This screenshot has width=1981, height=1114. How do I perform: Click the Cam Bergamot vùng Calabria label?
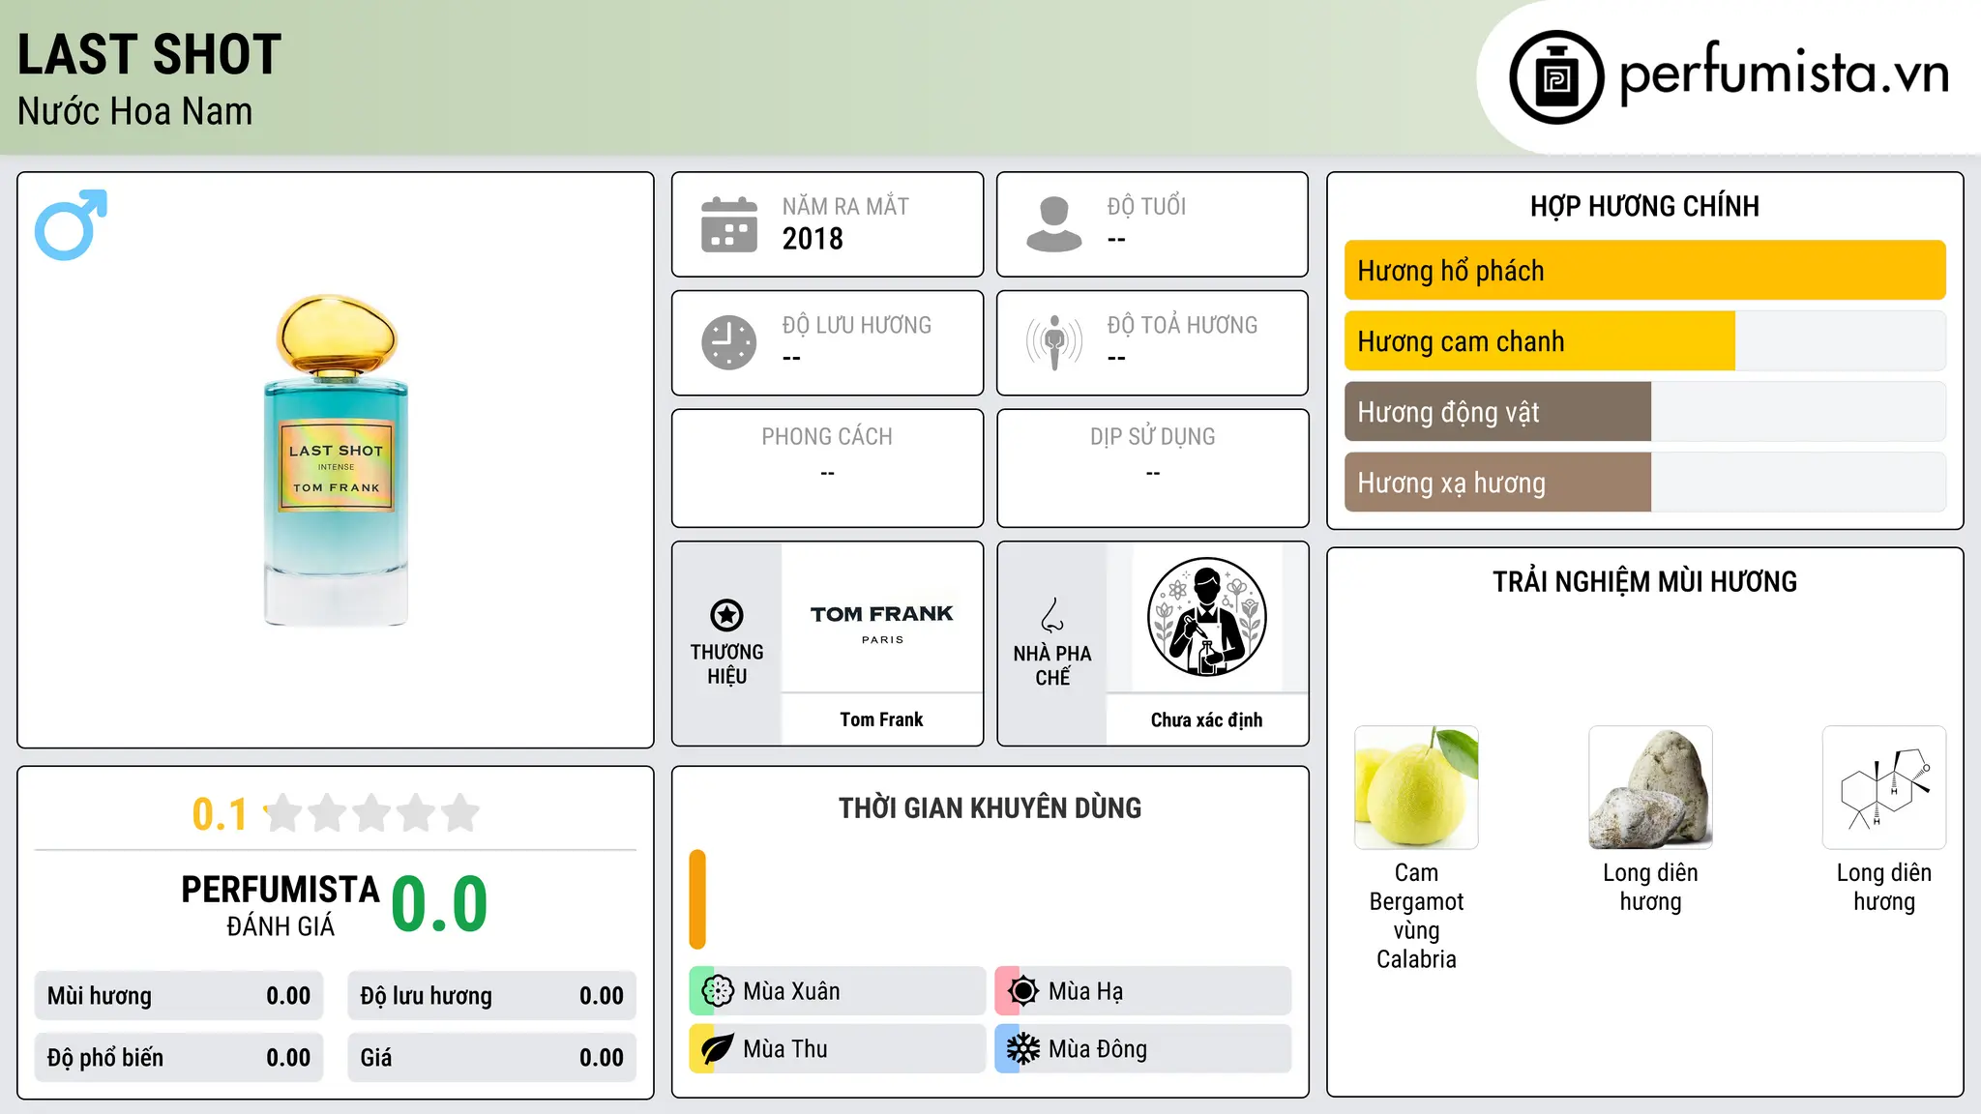[x=1416, y=916]
